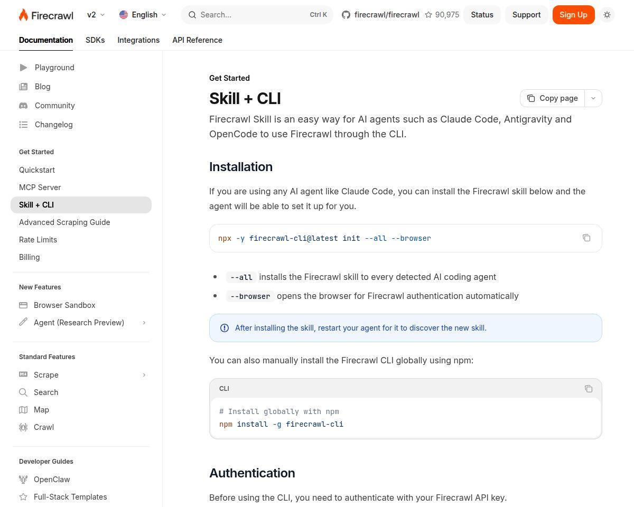Click the Support button
634x507 pixels.
point(526,15)
